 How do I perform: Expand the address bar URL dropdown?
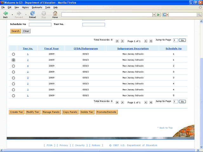[x=154, y=15]
